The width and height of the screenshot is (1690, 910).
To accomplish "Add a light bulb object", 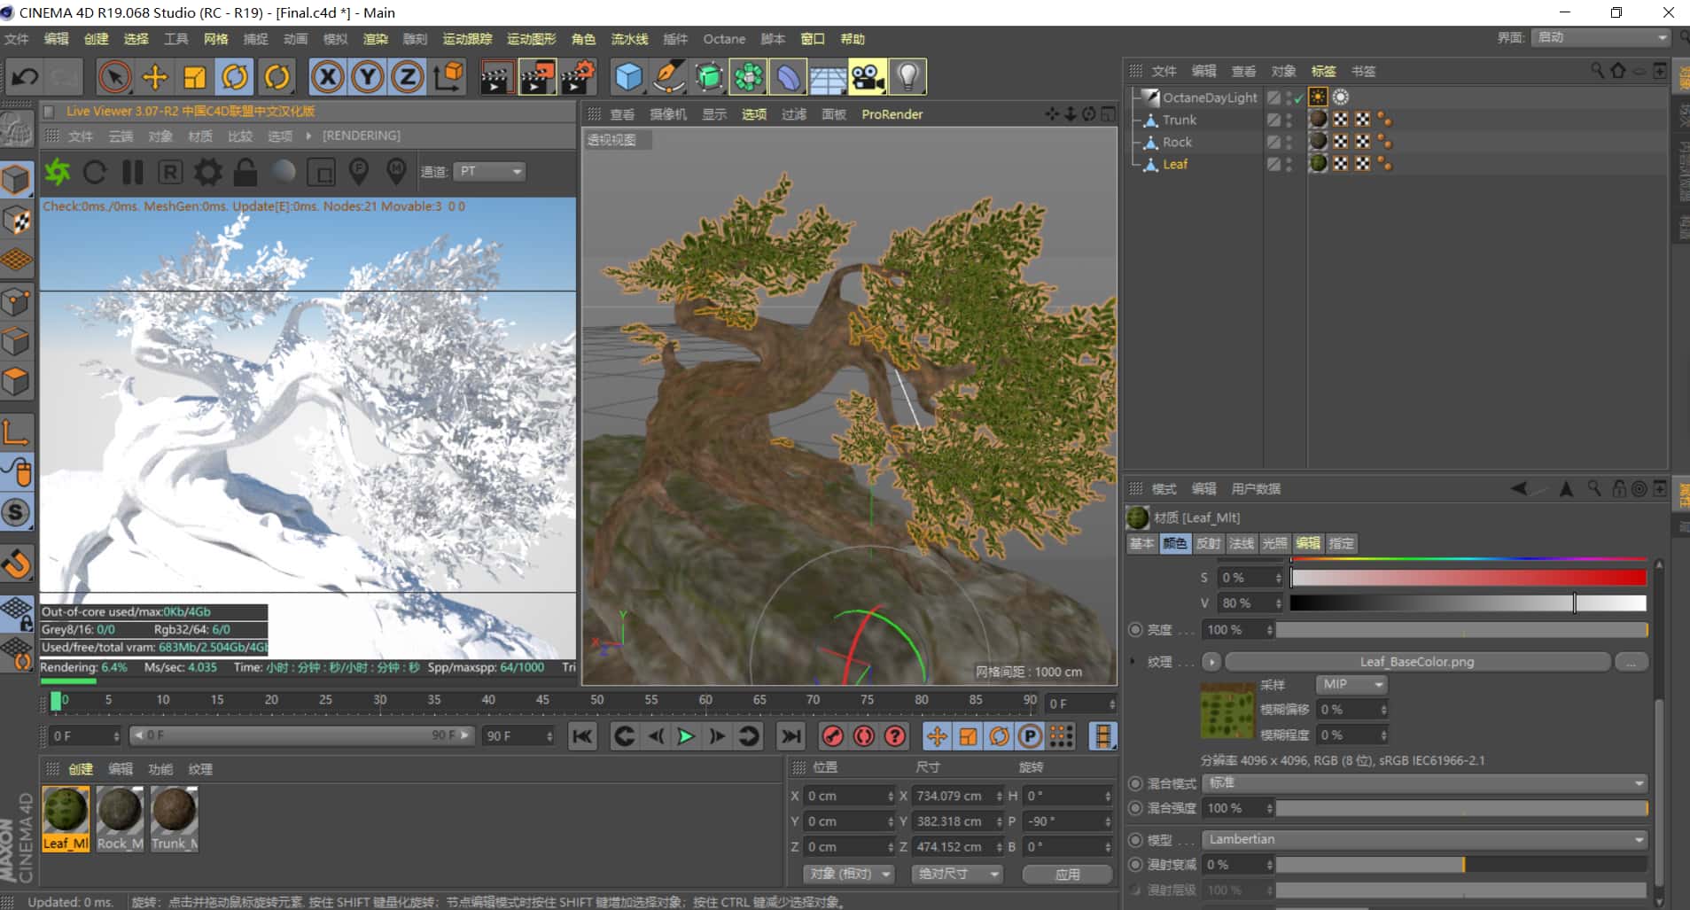I will [x=908, y=77].
